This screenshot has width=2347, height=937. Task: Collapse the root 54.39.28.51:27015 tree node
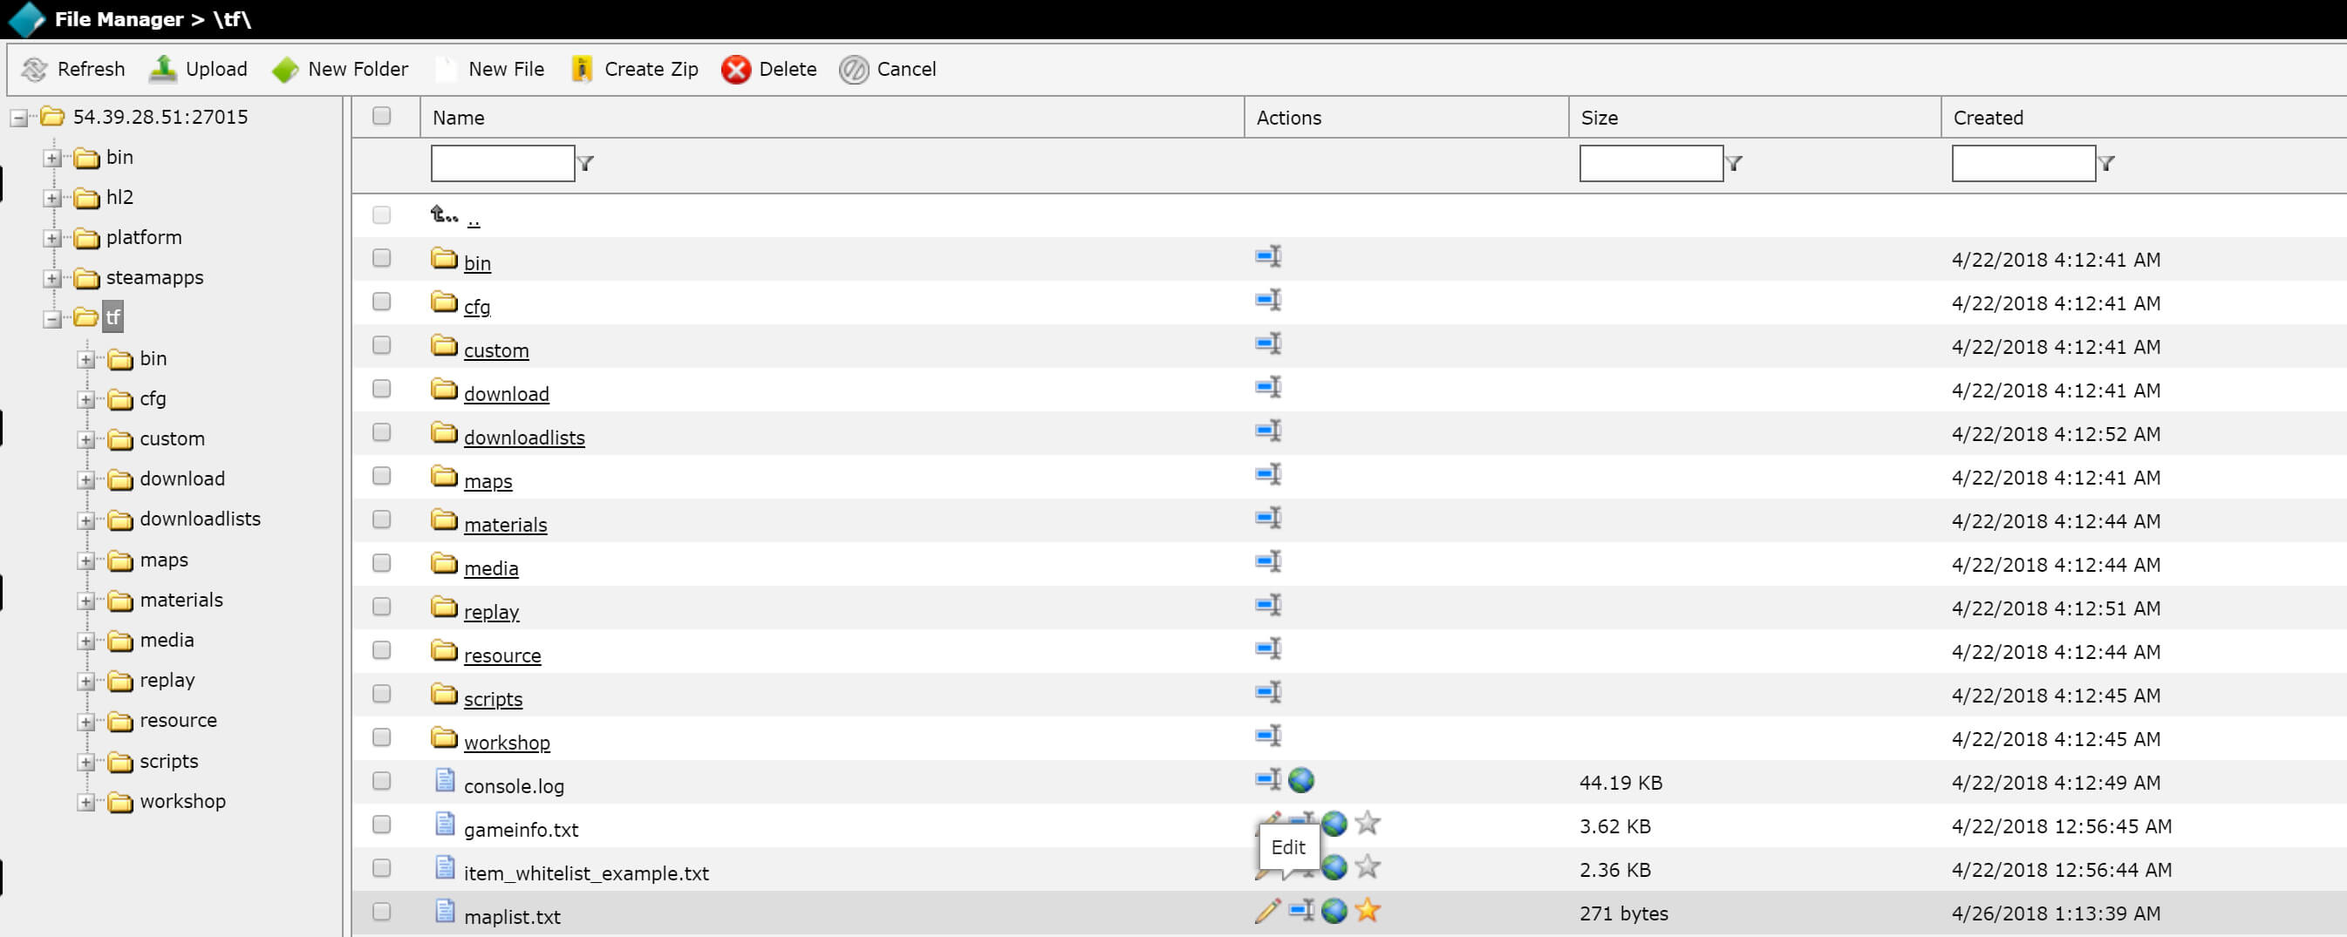[x=19, y=118]
